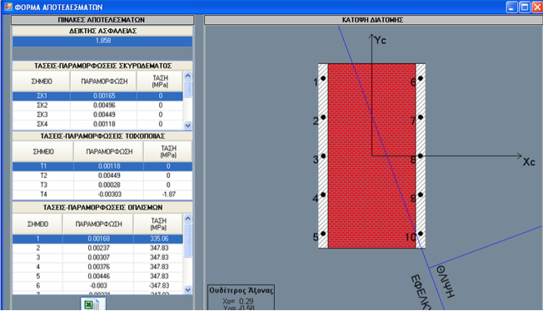This screenshot has width=543, height=311.
Task: Select row T2 in masonry table
Action: (x=102, y=175)
